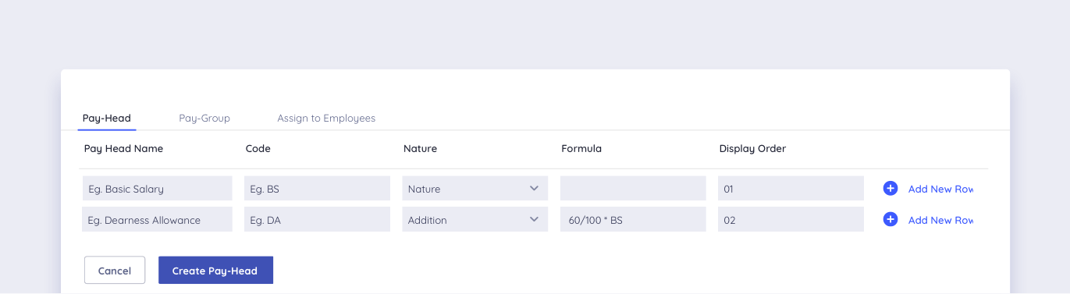Click the plus icon in the first row

(890, 189)
